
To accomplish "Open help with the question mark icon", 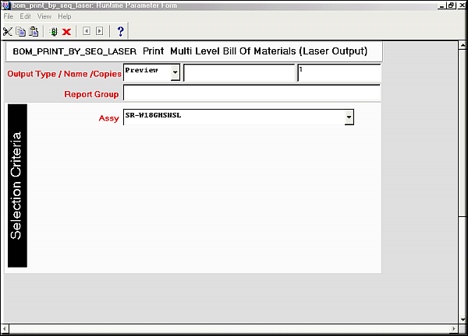I will pos(120,31).
